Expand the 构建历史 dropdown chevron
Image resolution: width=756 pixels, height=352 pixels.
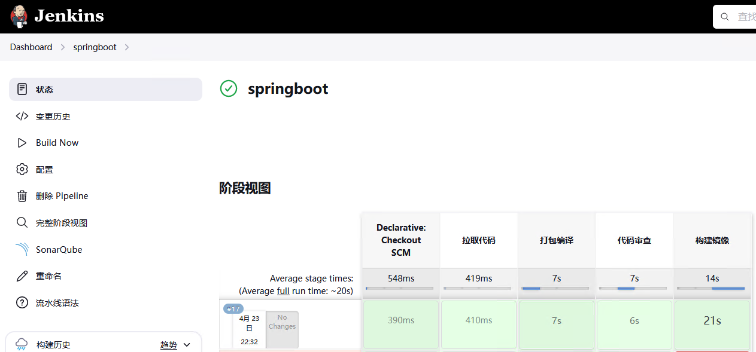click(x=187, y=345)
